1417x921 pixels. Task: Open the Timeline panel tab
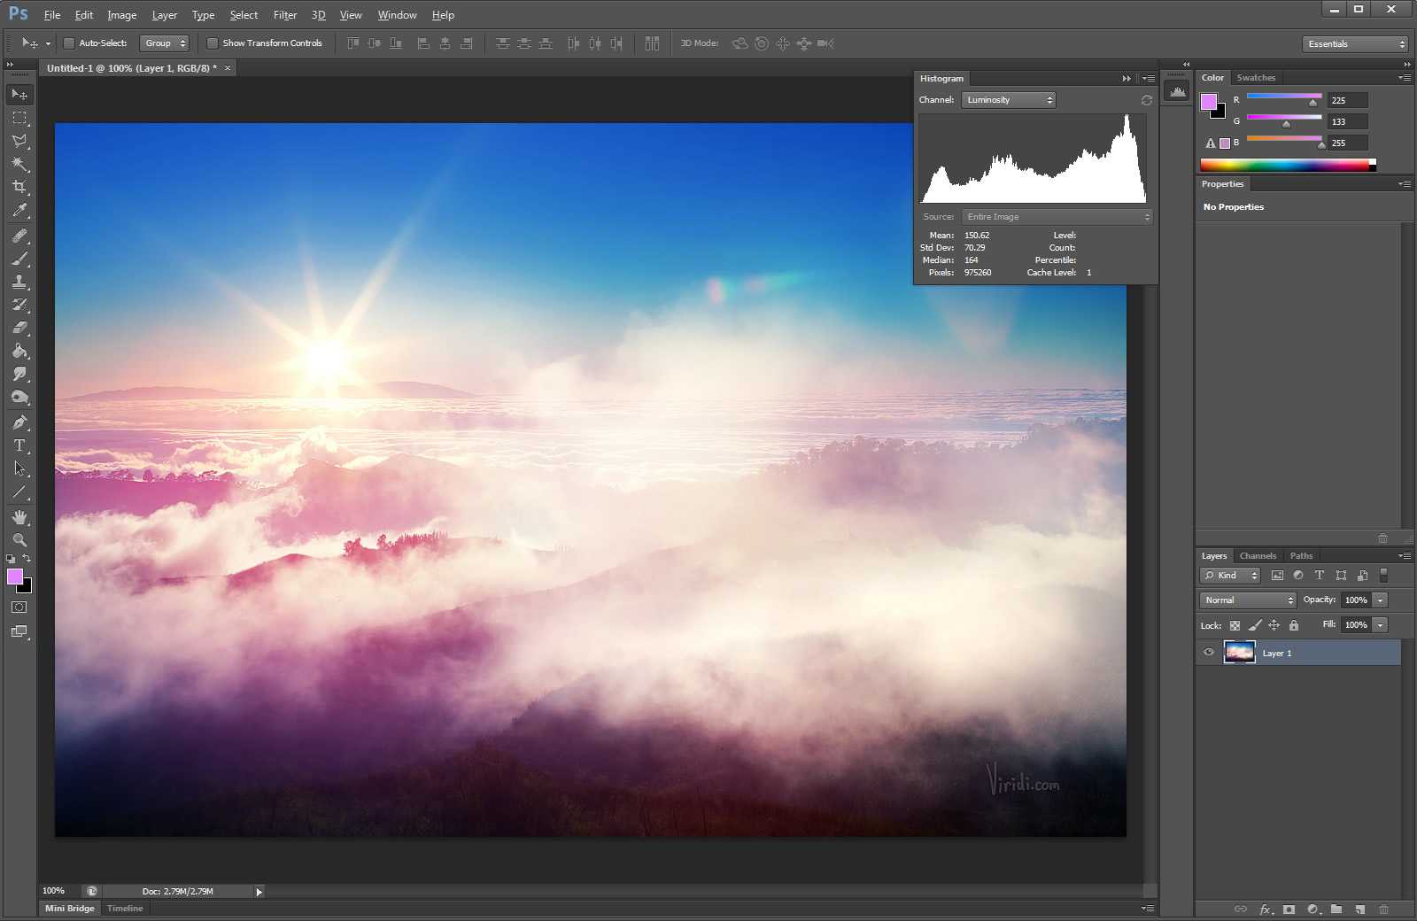[x=125, y=909]
